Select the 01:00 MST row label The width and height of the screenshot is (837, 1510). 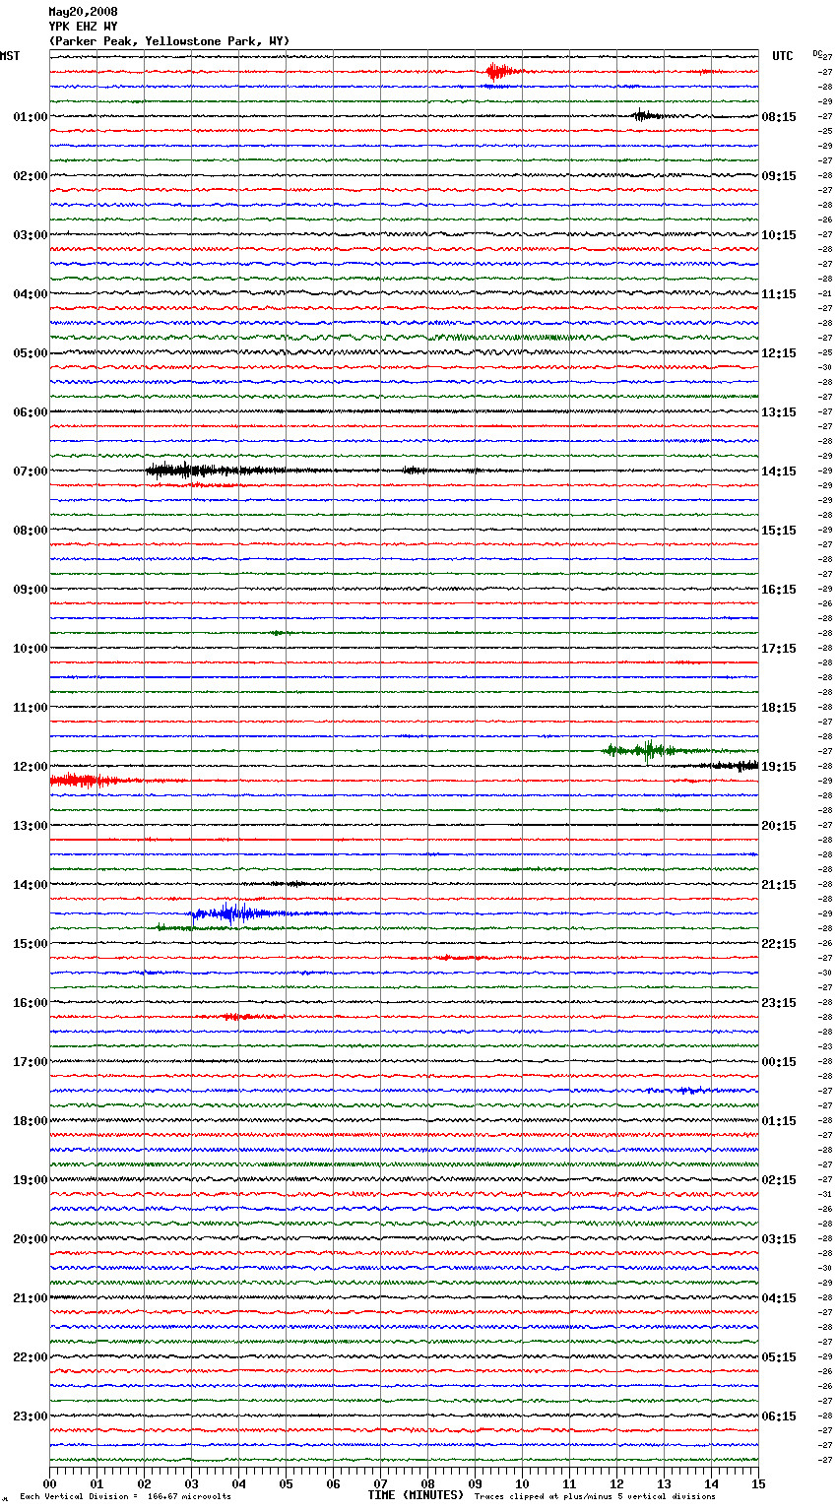[31, 116]
